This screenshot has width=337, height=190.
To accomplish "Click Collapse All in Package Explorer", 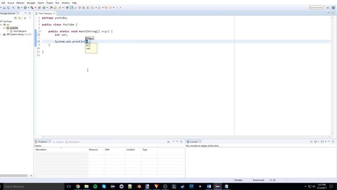I will coord(15,18).
